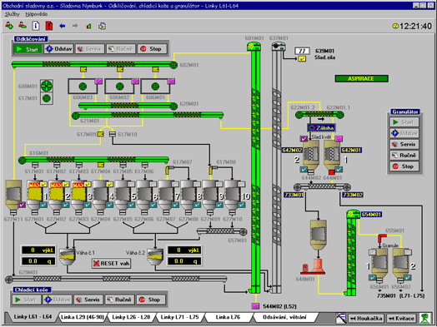Toggle the magenta 544M02 (L52) checkbox
Image resolution: width=437 pixels, height=327 pixels.
pyautogui.click(x=255, y=306)
